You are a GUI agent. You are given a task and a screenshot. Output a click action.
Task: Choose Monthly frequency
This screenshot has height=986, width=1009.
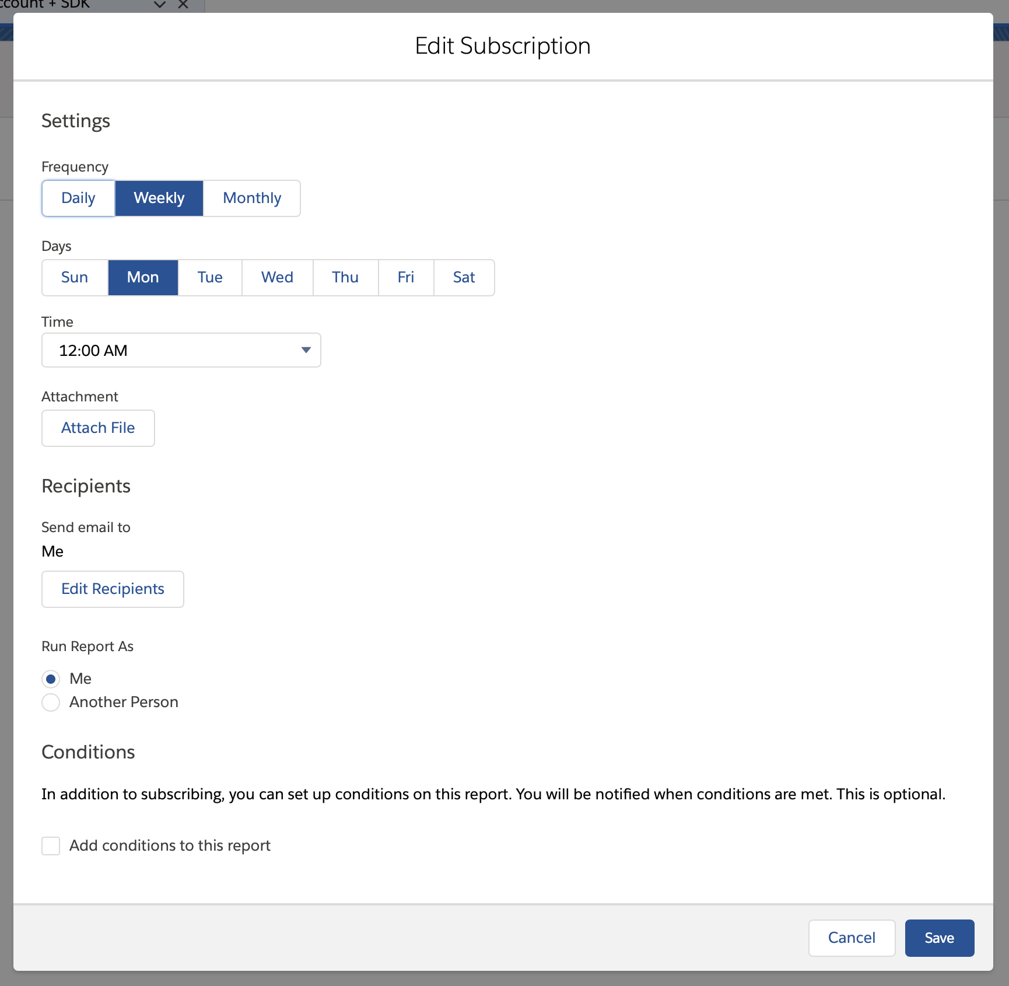[252, 198]
